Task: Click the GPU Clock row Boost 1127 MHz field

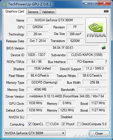Action: click(98, 103)
